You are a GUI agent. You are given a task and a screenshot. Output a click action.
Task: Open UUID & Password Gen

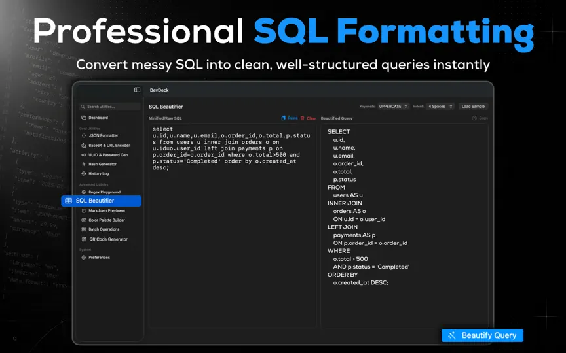pos(108,155)
